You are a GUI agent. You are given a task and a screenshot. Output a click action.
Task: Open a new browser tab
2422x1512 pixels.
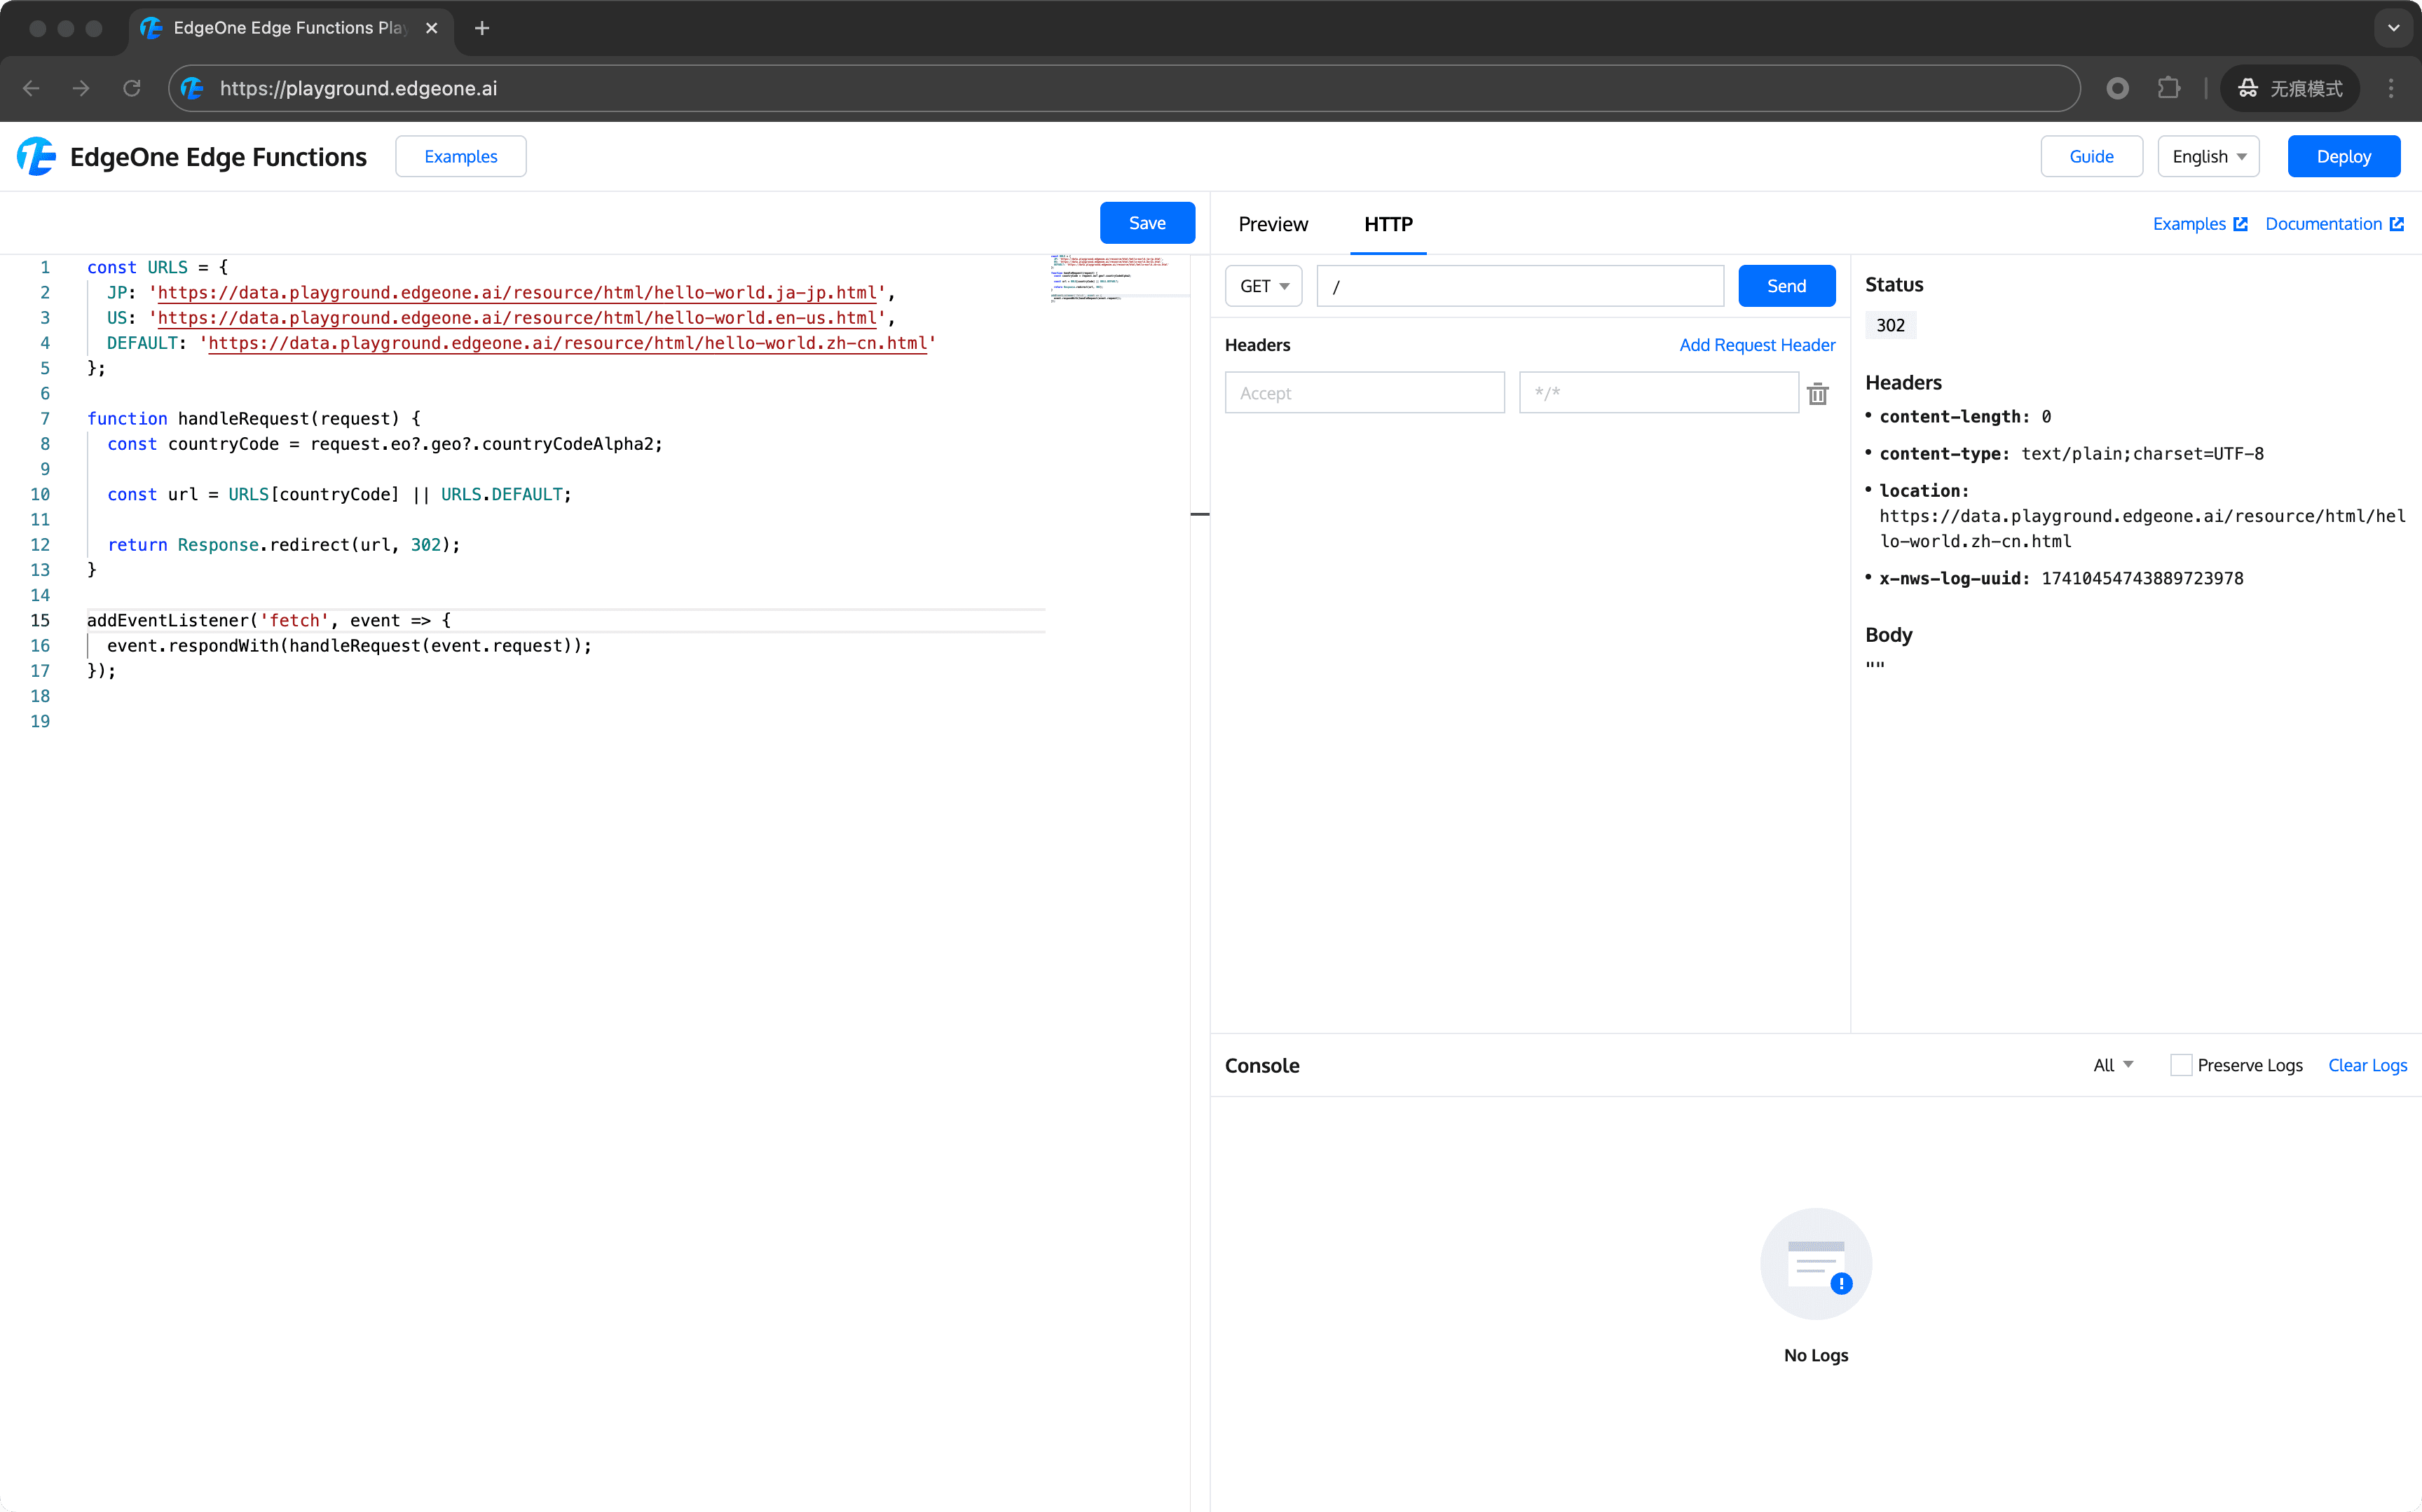(x=482, y=28)
